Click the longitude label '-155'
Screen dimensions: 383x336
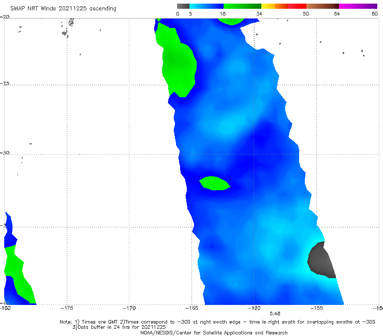coord(317,308)
